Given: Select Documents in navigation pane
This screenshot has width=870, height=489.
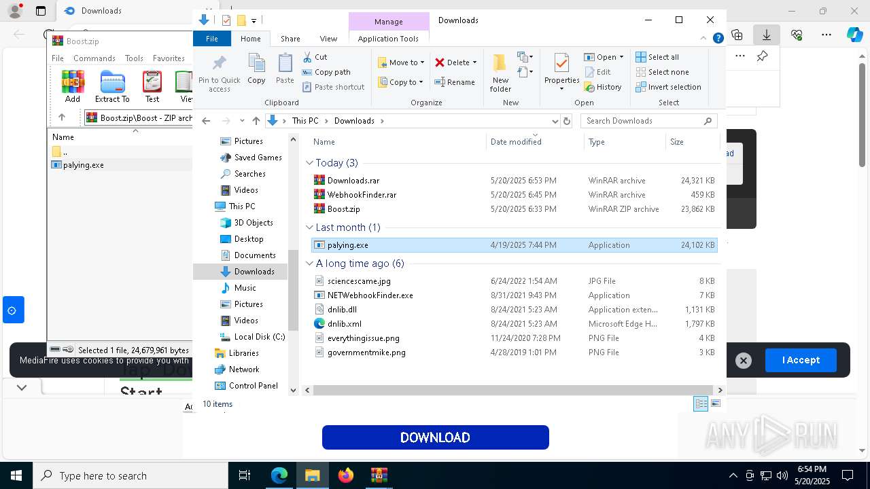Looking at the screenshot, I should [254, 255].
